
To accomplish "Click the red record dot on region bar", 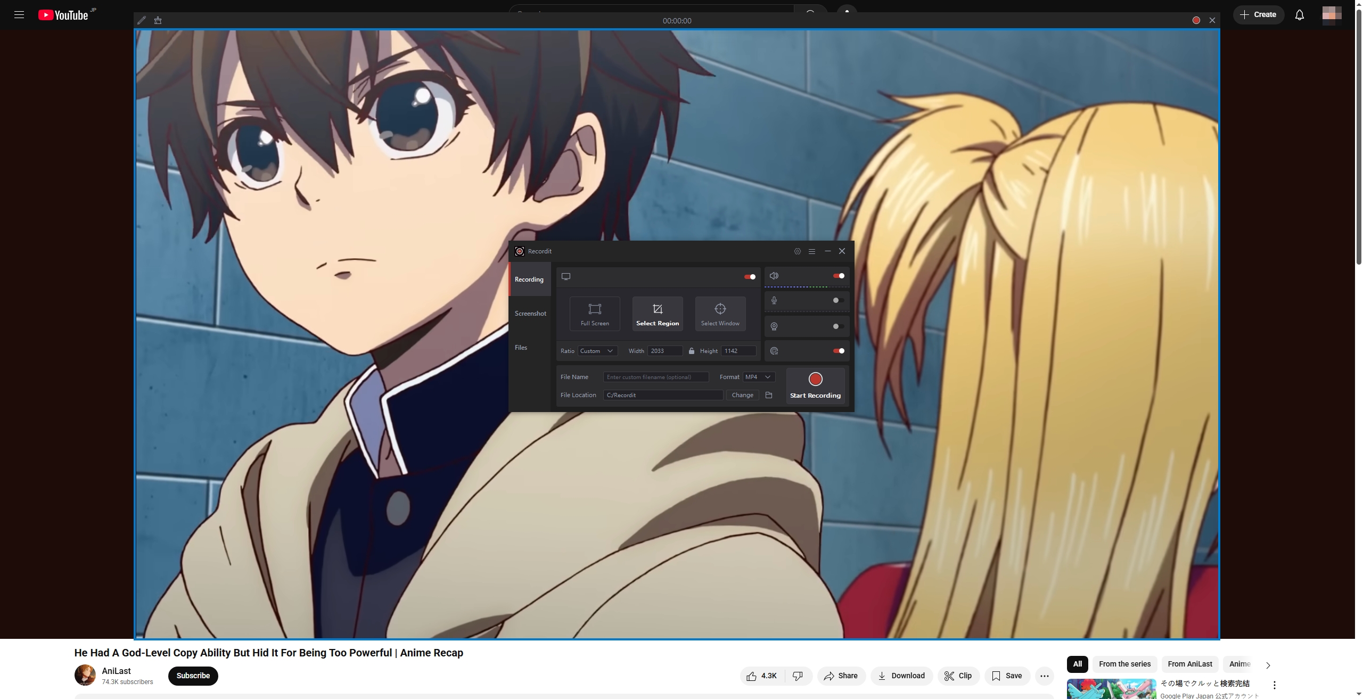I will click(x=1196, y=20).
